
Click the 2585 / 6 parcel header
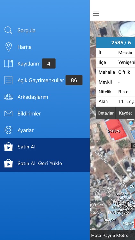tap(115, 43)
